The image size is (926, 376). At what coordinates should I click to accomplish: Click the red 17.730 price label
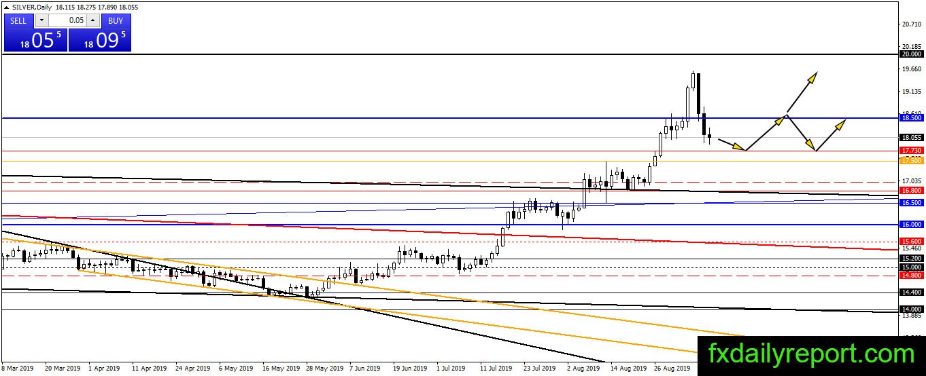point(911,150)
